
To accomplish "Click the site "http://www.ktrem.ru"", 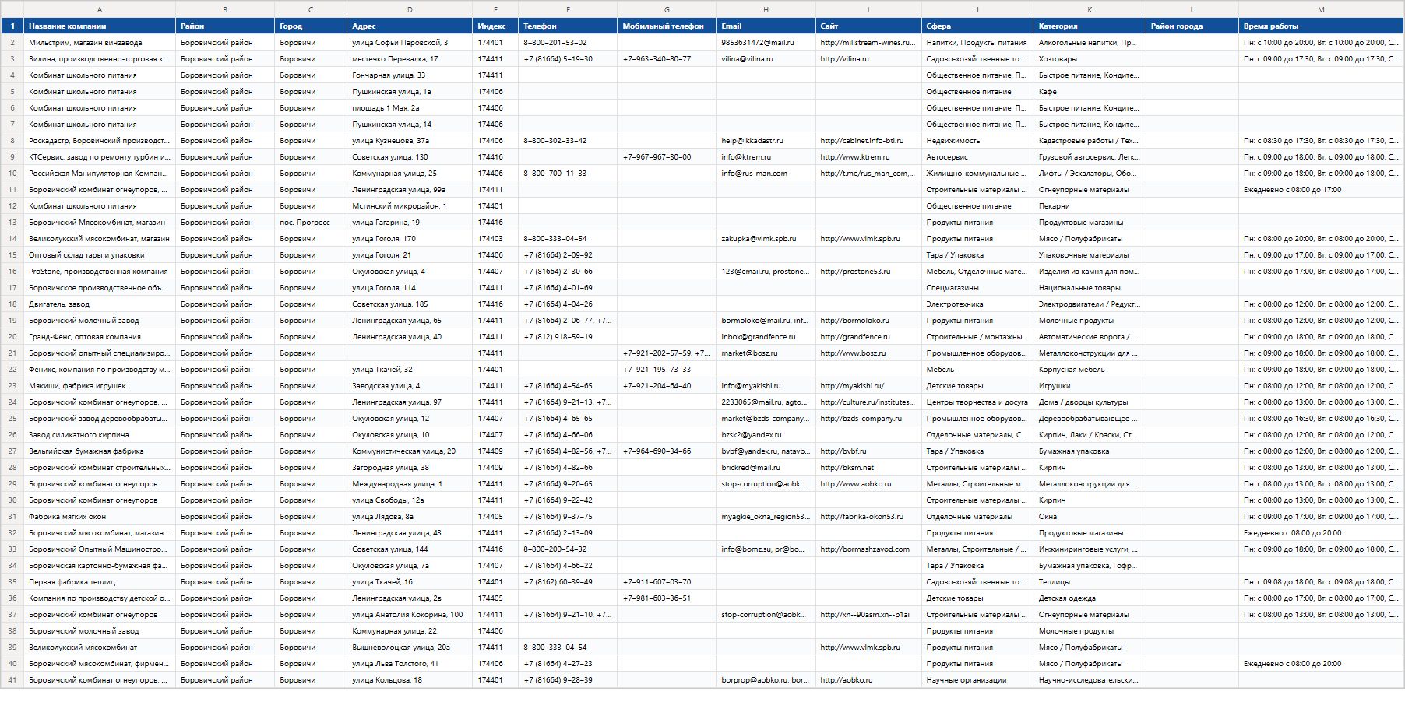I will click(x=868, y=157).
